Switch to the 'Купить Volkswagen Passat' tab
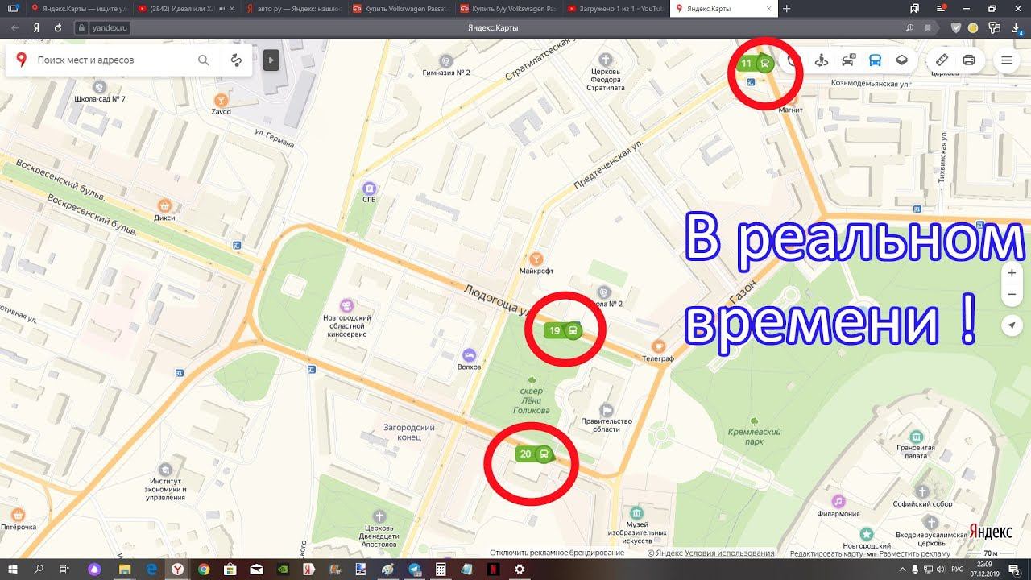The image size is (1031, 580). [400, 9]
